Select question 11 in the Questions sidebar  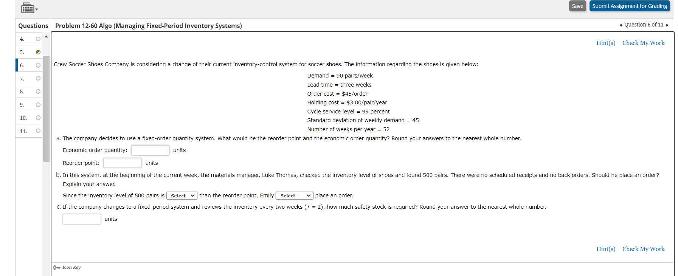point(23,131)
